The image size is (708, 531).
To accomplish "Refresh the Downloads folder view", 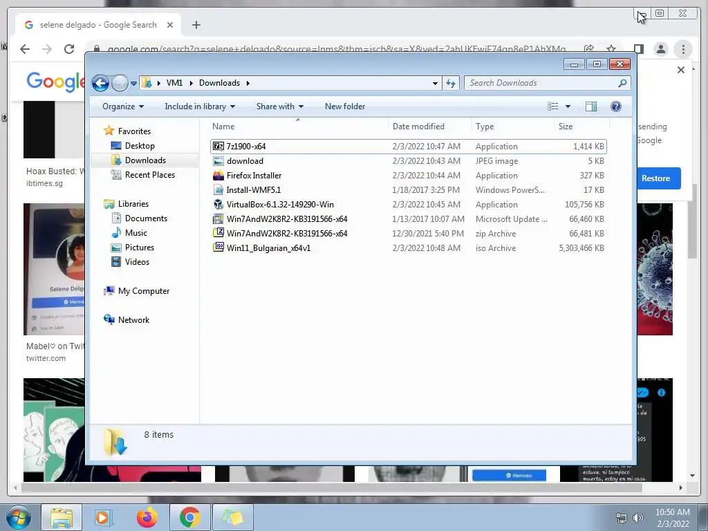I will (451, 83).
